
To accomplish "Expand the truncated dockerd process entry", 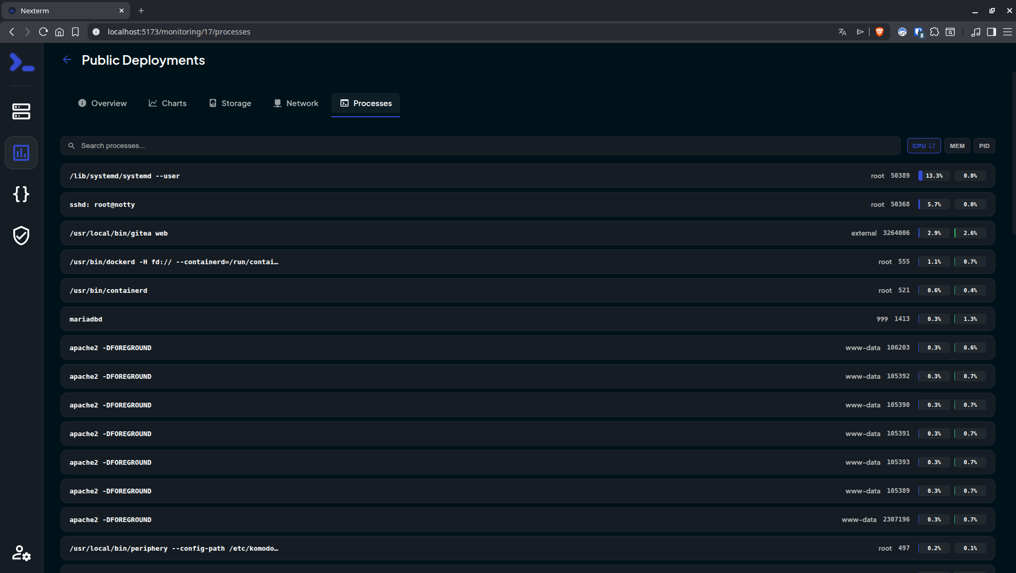I will 174,262.
